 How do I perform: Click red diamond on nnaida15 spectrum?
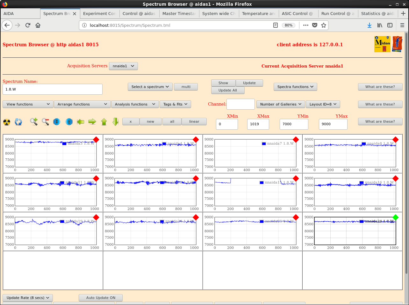pos(296,178)
